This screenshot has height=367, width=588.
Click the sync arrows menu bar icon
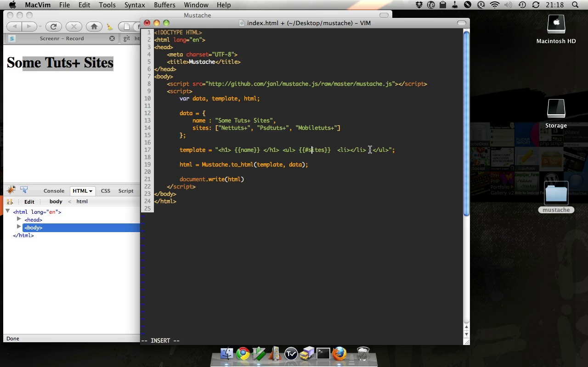(536, 5)
